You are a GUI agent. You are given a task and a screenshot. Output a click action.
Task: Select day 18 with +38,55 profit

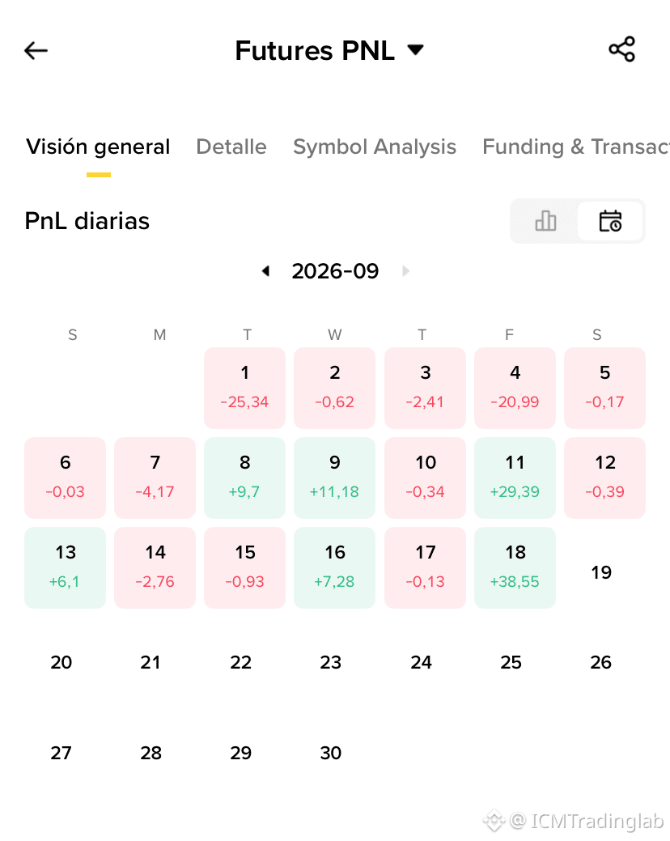click(x=515, y=567)
